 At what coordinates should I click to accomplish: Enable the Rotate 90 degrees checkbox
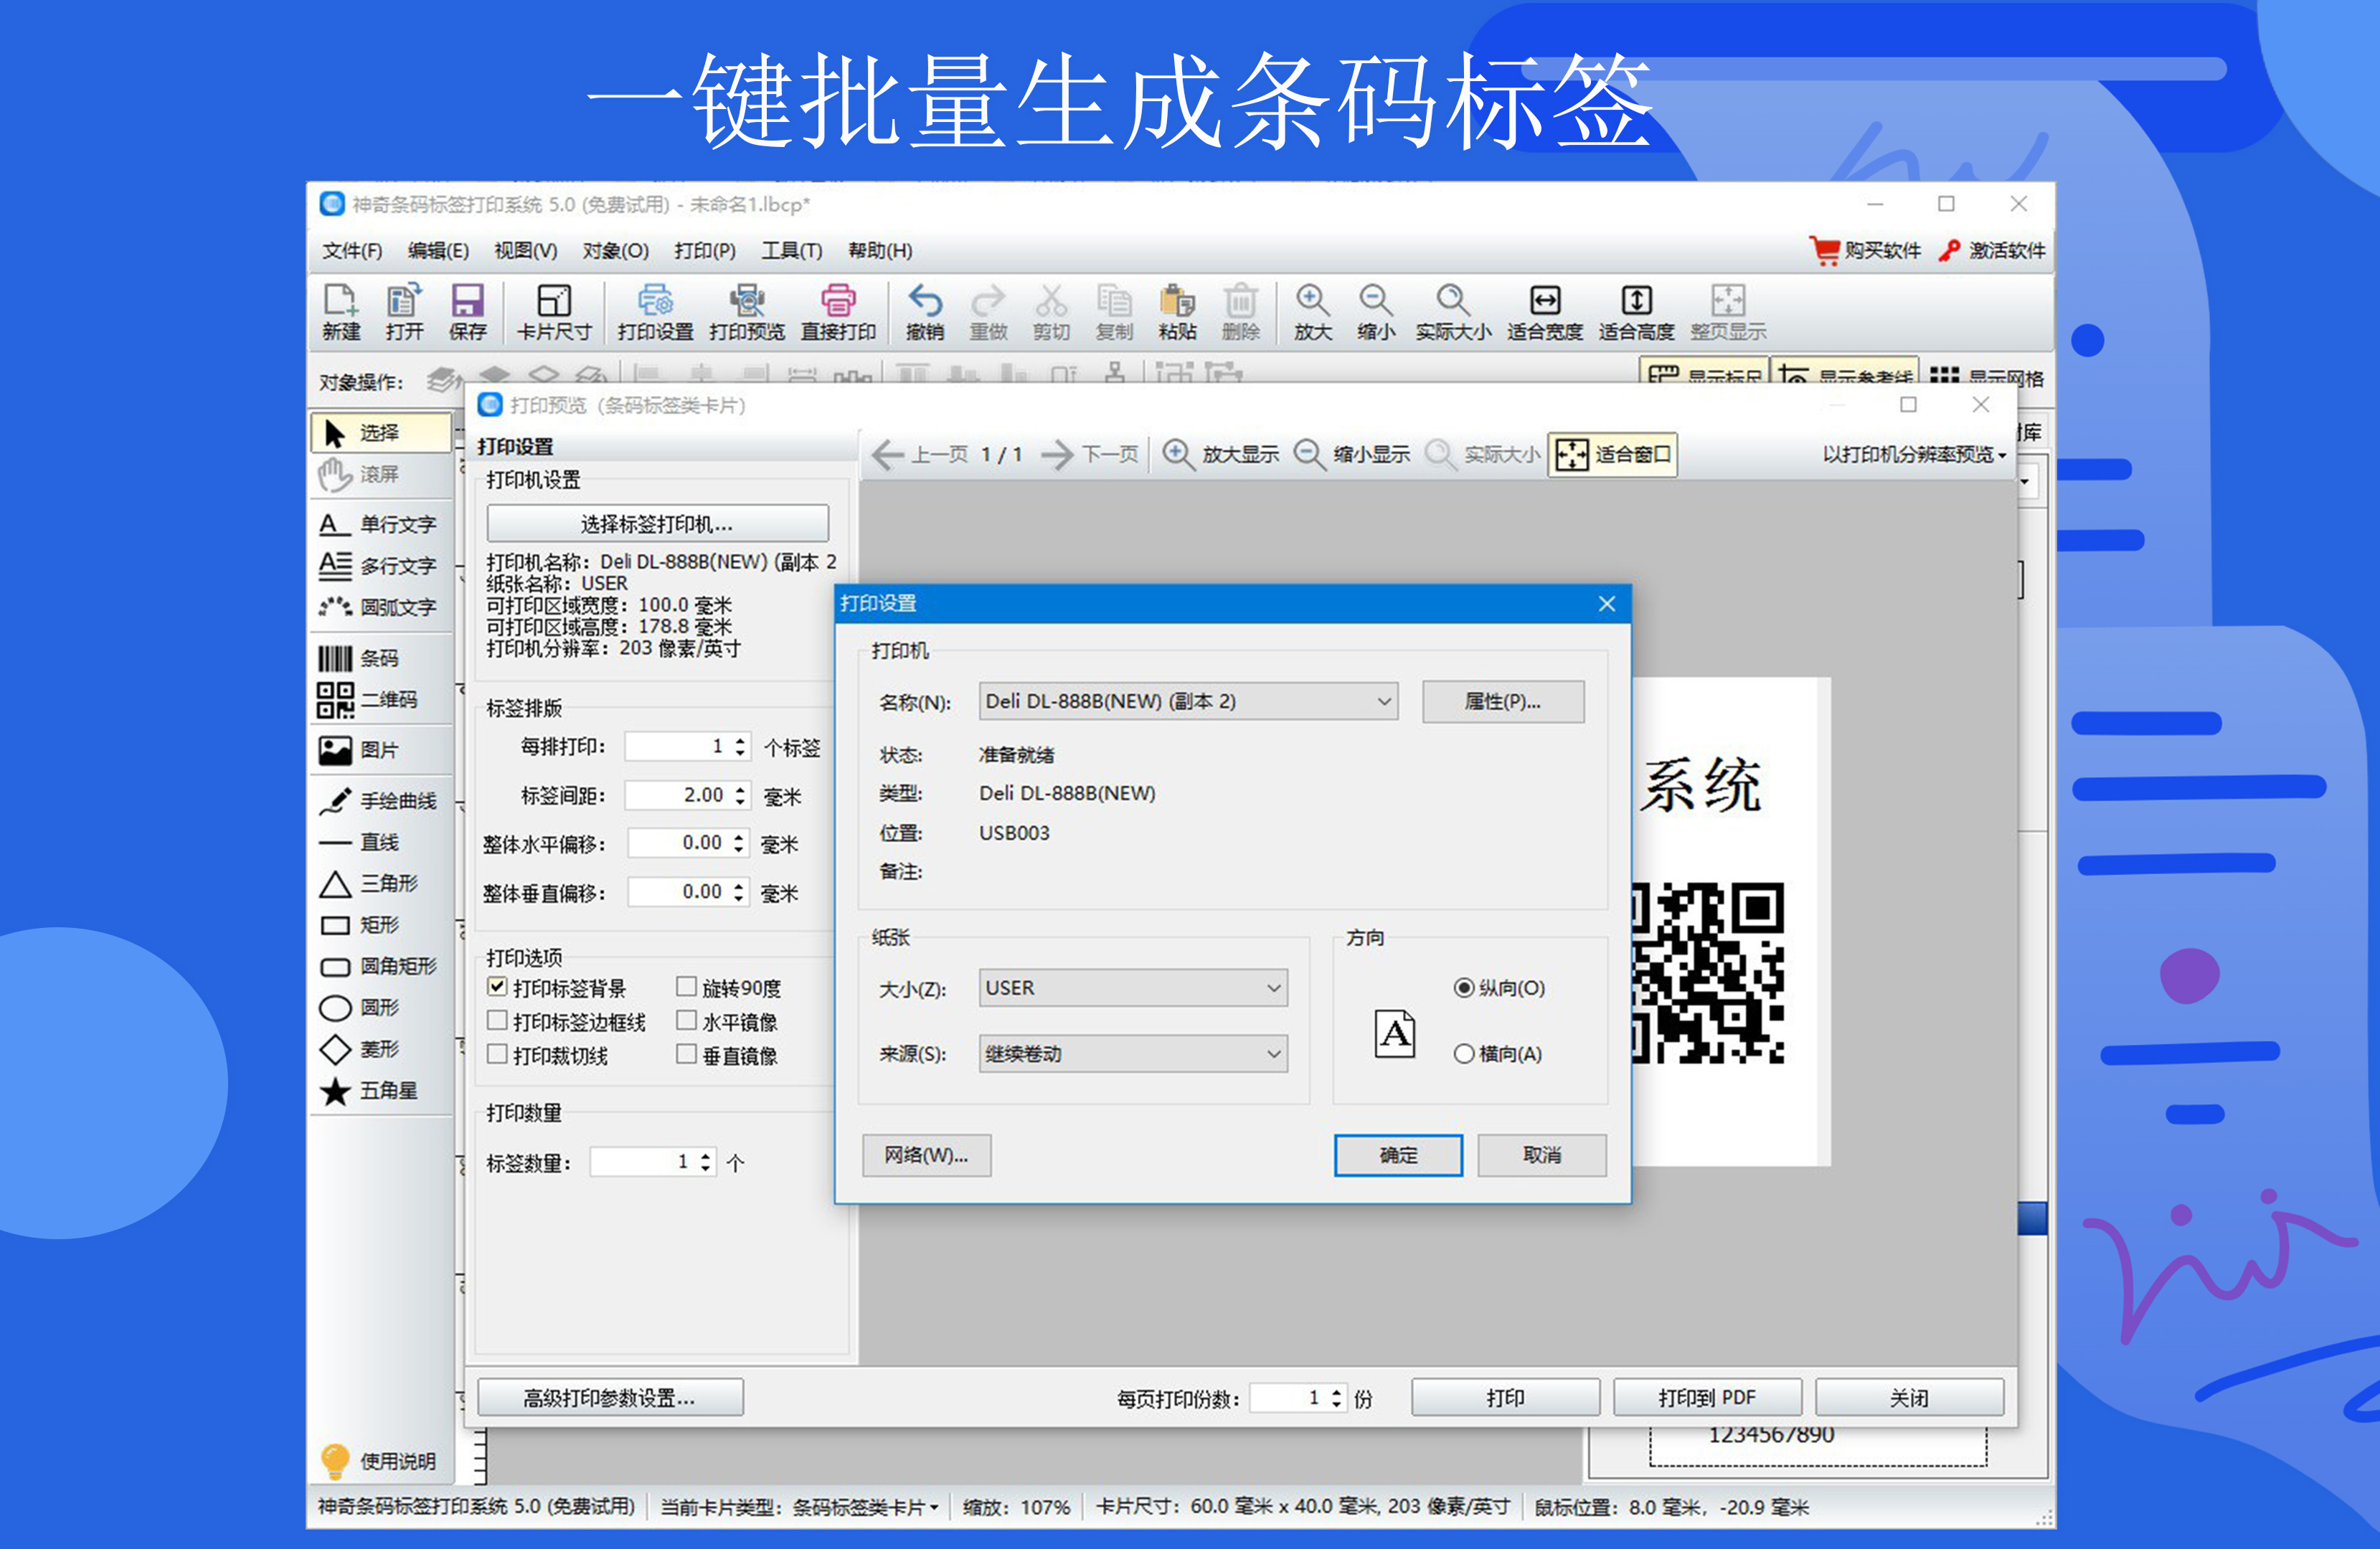coord(686,987)
